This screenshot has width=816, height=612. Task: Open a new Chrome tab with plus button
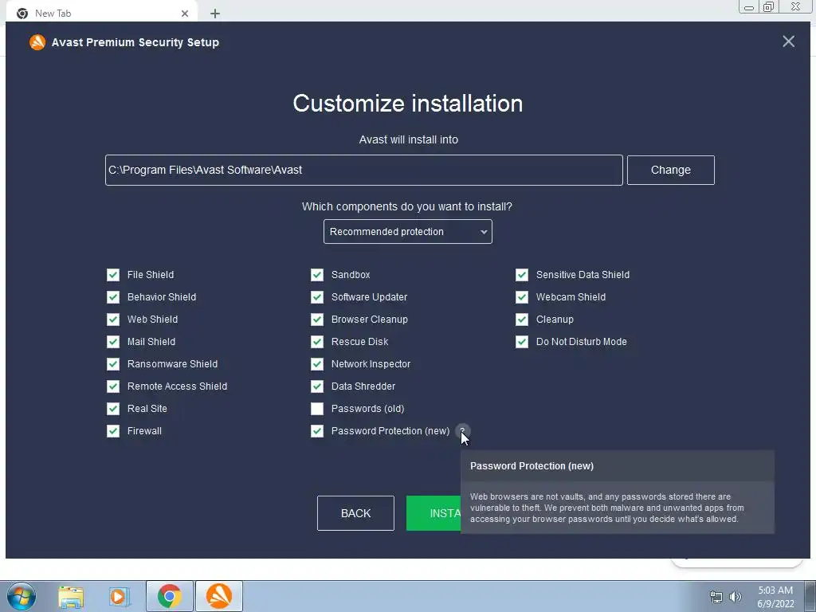pyautogui.click(x=215, y=14)
